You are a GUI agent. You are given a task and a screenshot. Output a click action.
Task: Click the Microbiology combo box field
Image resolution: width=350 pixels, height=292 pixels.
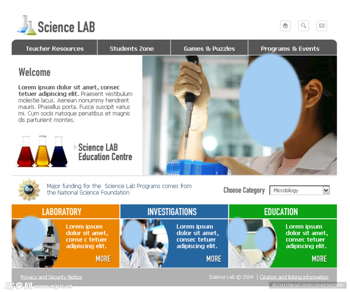point(299,190)
